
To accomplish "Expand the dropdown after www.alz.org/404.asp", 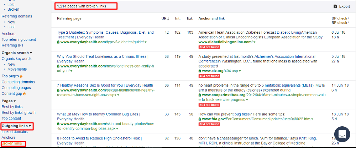I will (x=240, y=71).
